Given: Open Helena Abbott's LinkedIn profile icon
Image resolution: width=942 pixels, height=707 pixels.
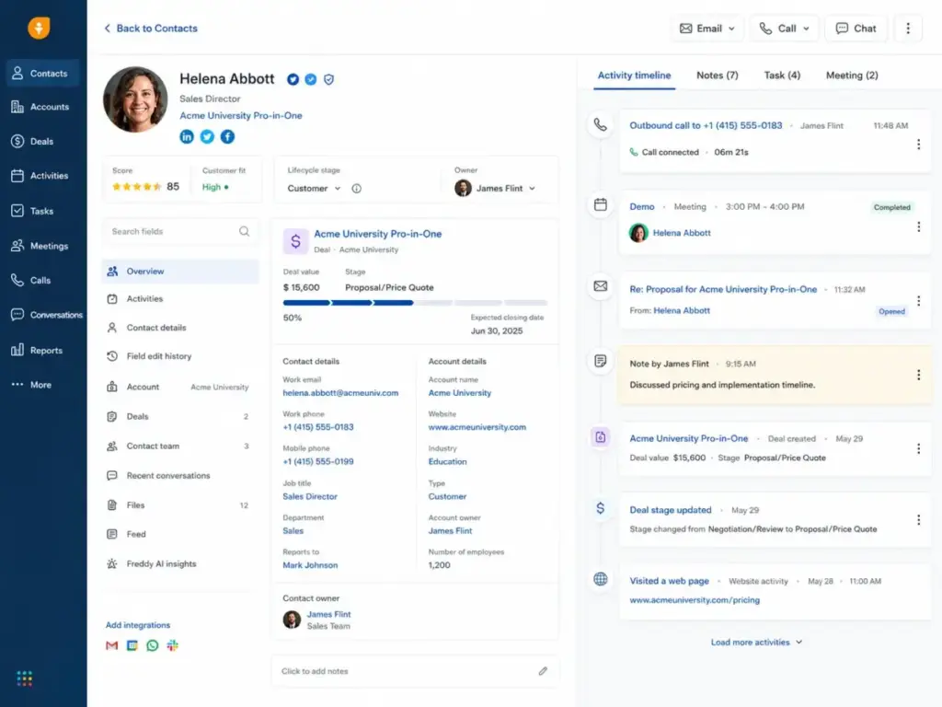Looking at the screenshot, I should [187, 136].
